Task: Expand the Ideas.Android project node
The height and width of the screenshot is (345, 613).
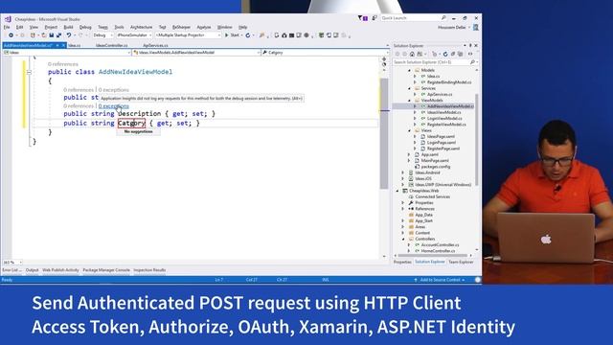Action: [403, 172]
